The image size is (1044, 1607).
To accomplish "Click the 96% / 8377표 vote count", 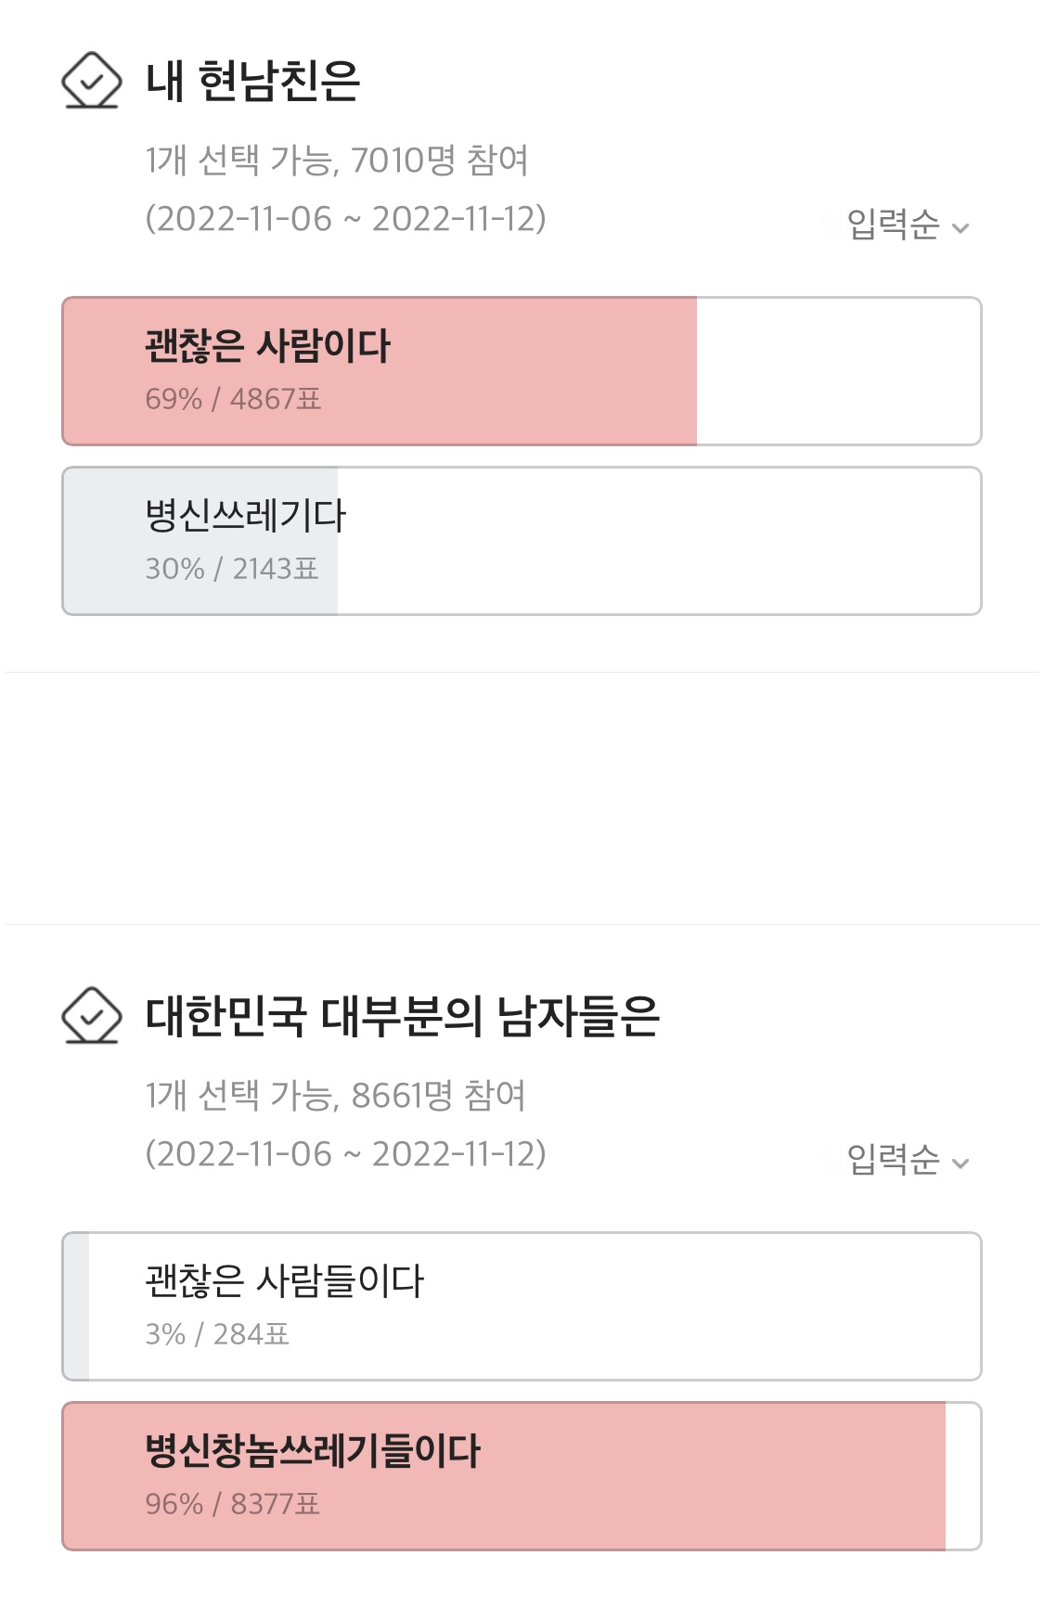I will click(x=232, y=1504).
